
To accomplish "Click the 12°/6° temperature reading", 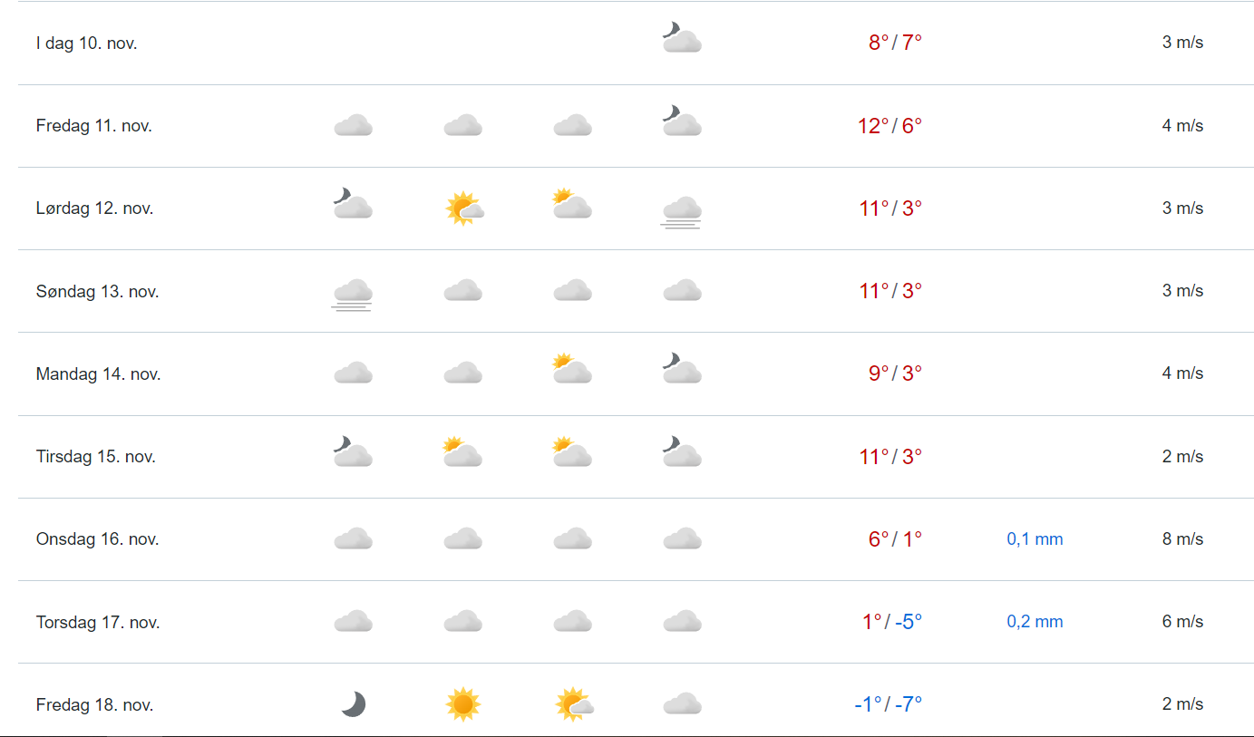I will 889,126.
